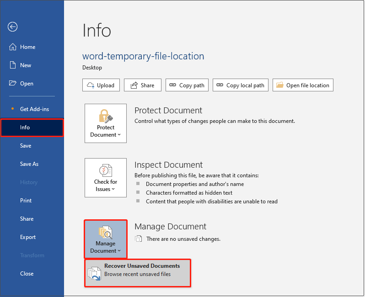
Task: Click Open file location button
Action: pyautogui.click(x=303, y=85)
